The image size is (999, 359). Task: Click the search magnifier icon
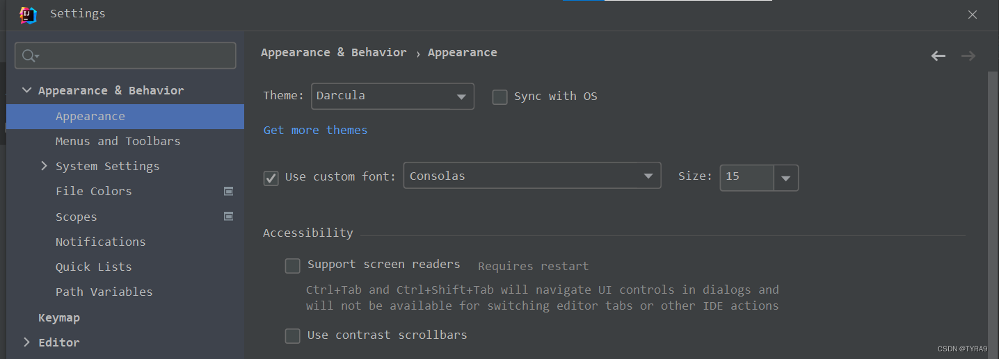coord(29,56)
